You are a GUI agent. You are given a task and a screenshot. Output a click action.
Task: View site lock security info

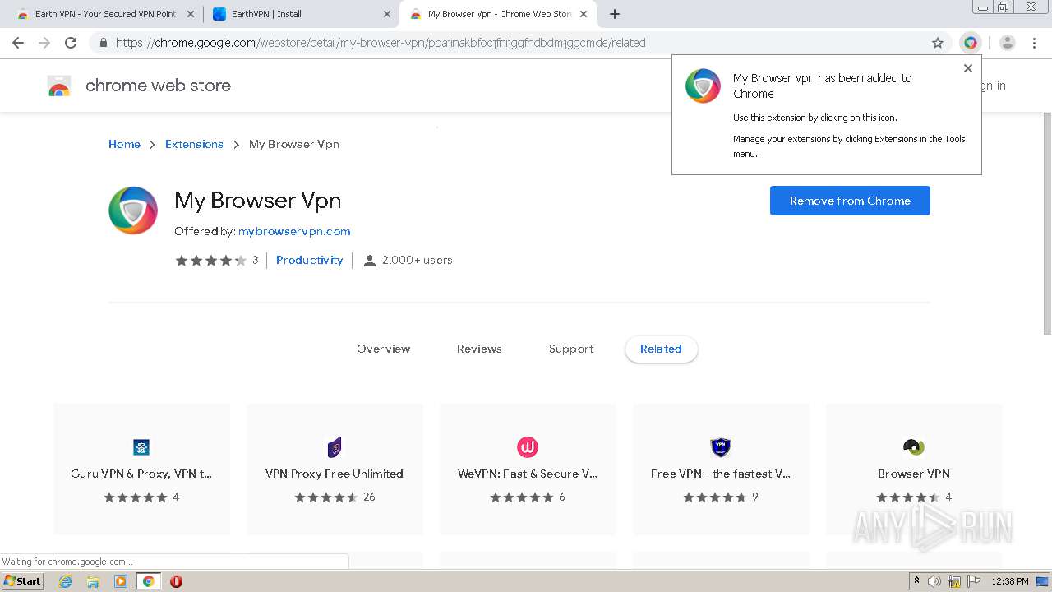pos(103,43)
